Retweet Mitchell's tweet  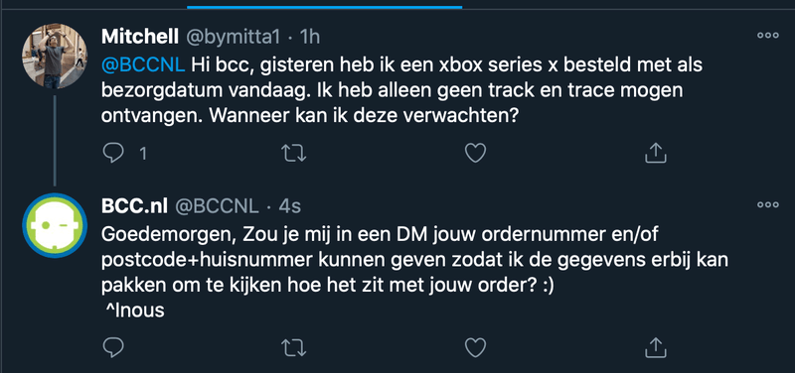click(293, 154)
